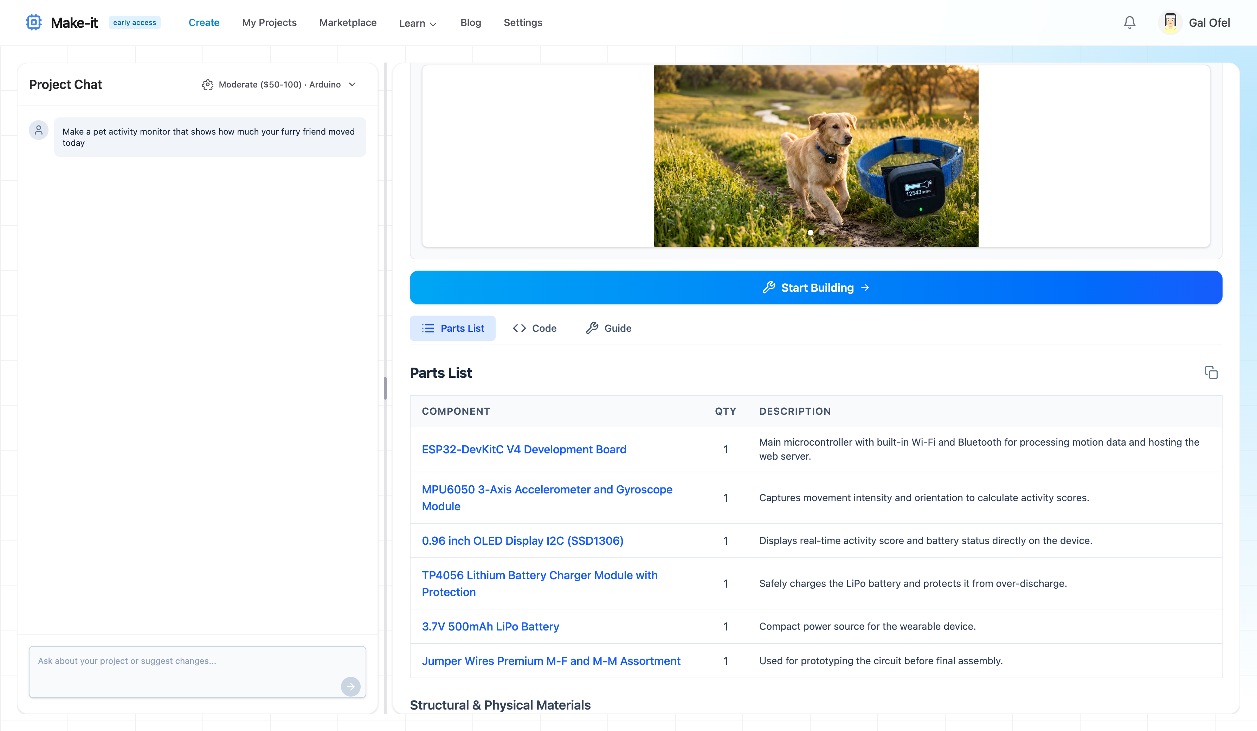Click the user avatar in chat message
The height and width of the screenshot is (731, 1257).
[38, 130]
